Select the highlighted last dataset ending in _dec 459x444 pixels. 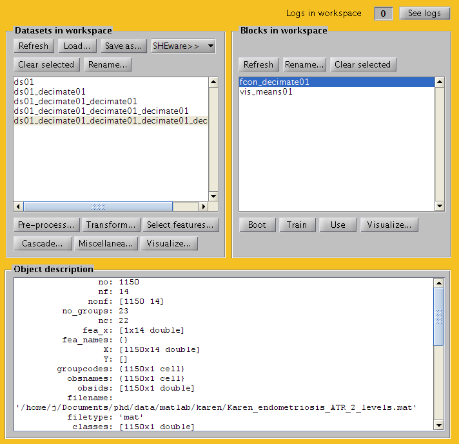(111, 120)
